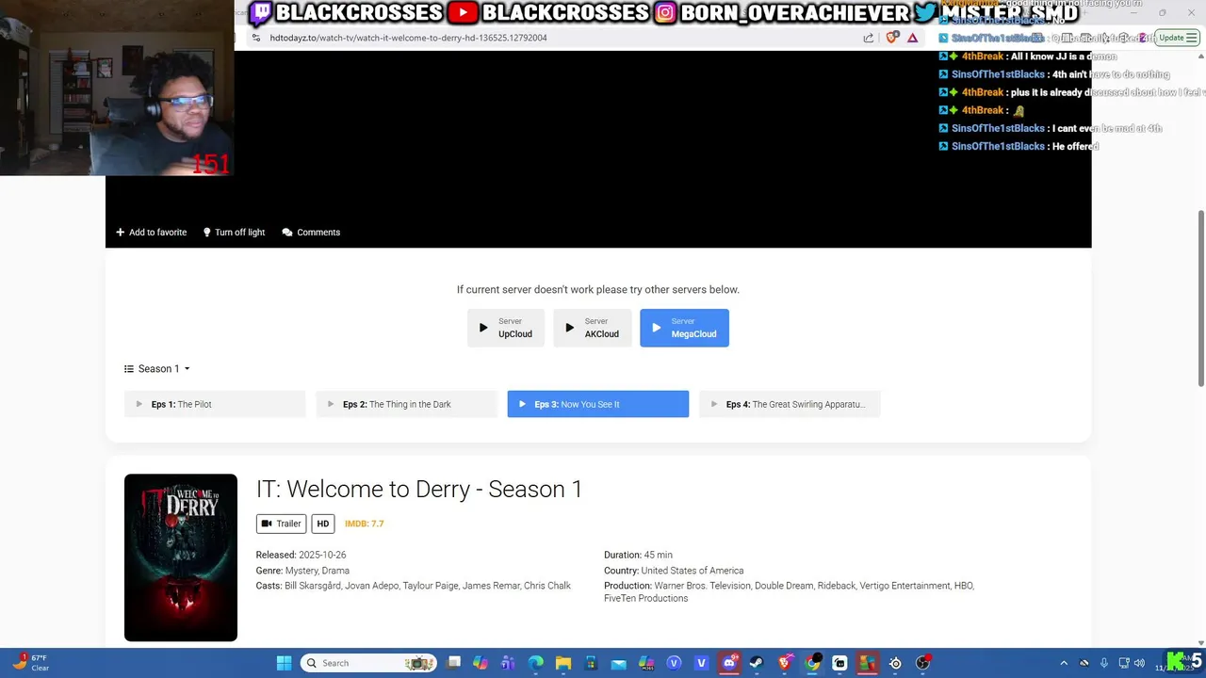Open Brave Shields lion icon
This screenshot has width=1206, height=678.
tap(891, 38)
